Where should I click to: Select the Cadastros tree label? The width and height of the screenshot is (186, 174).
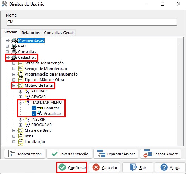[x=27, y=57]
